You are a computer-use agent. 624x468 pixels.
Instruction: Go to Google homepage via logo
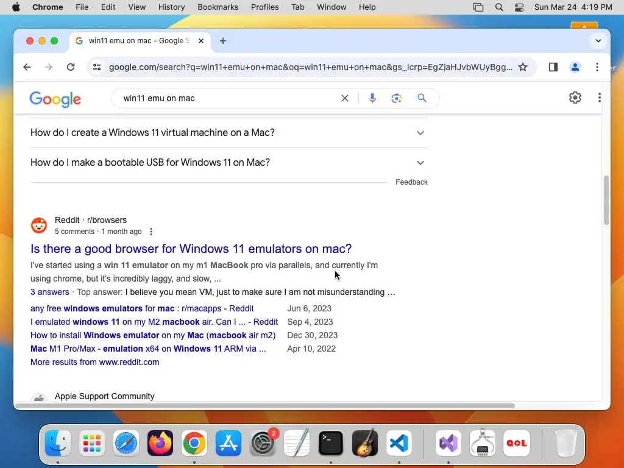[x=55, y=99]
